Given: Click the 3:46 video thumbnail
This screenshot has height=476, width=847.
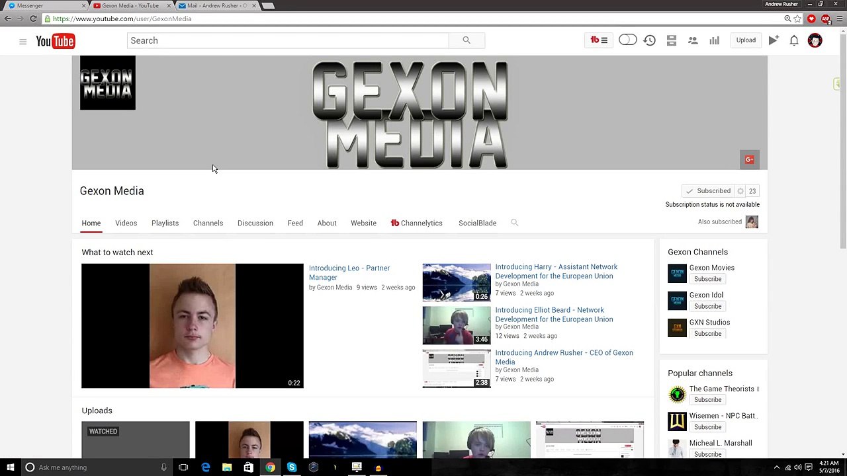Looking at the screenshot, I should pos(457,325).
